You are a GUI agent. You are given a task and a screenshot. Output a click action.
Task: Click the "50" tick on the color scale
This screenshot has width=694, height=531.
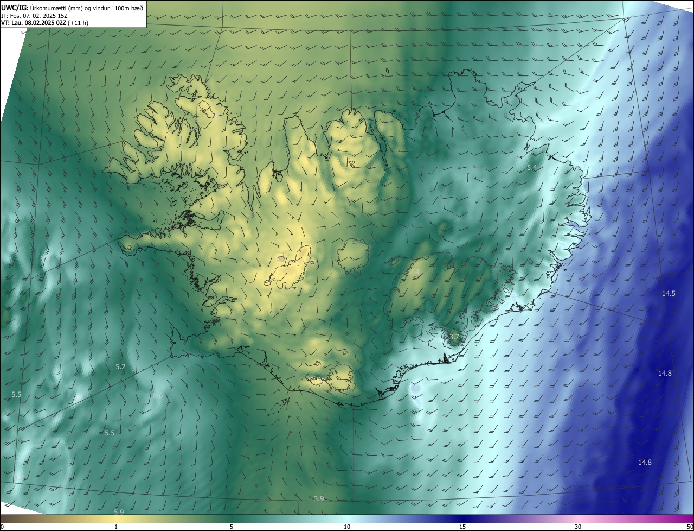[690, 527]
